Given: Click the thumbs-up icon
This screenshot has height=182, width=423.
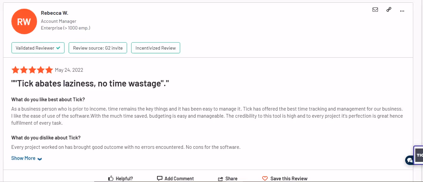Looking at the screenshot, I should click(x=111, y=179).
